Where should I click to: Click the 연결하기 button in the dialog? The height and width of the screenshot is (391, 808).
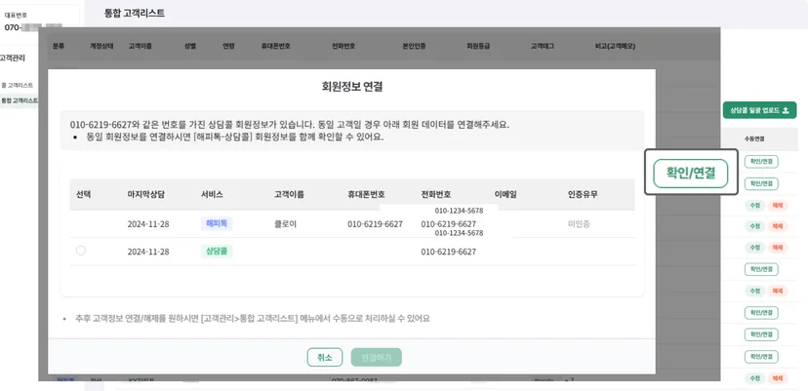(376, 357)
